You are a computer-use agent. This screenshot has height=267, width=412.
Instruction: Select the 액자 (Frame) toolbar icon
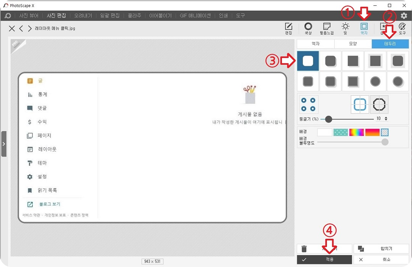364,29
